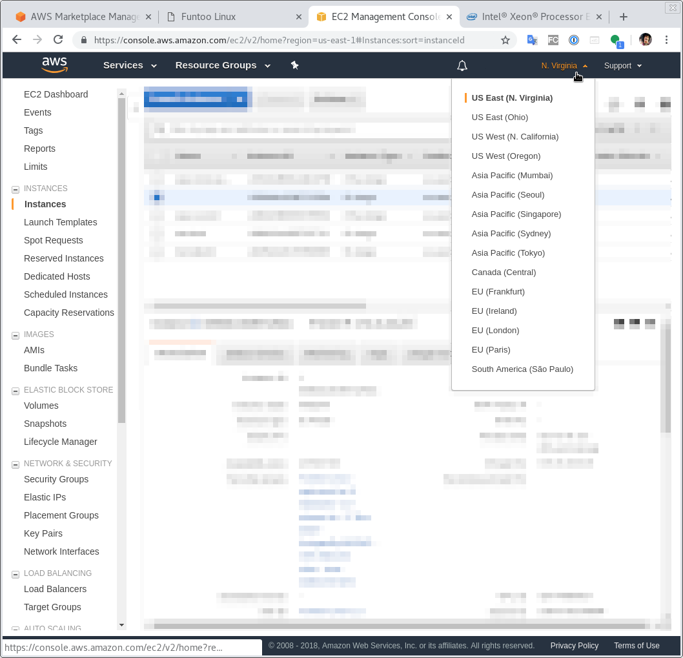The height and width of the screenshot is (658, 683).
Task: Open Key Pairs in sidebar
Action: [43, 533]
